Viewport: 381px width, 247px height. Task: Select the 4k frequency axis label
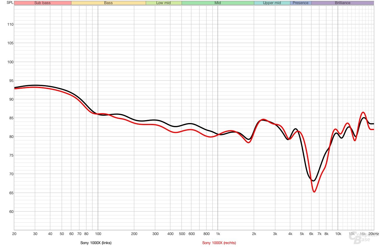tap(290, 234)
